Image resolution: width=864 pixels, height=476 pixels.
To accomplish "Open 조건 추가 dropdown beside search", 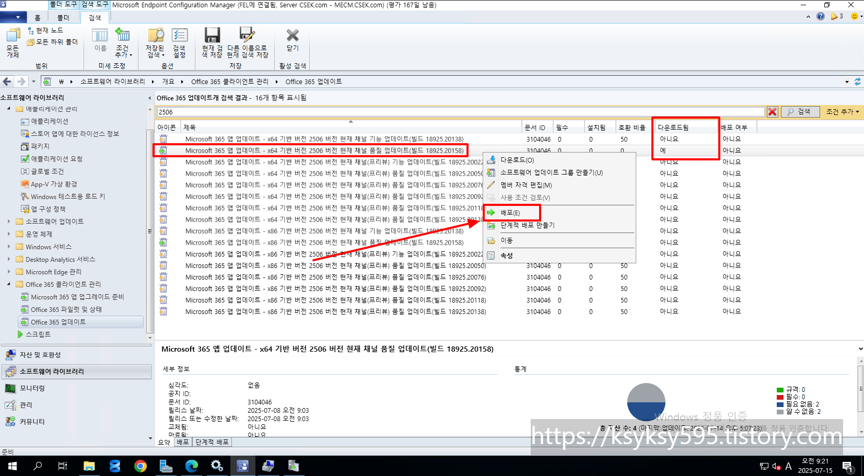I will tap(842, 112).
